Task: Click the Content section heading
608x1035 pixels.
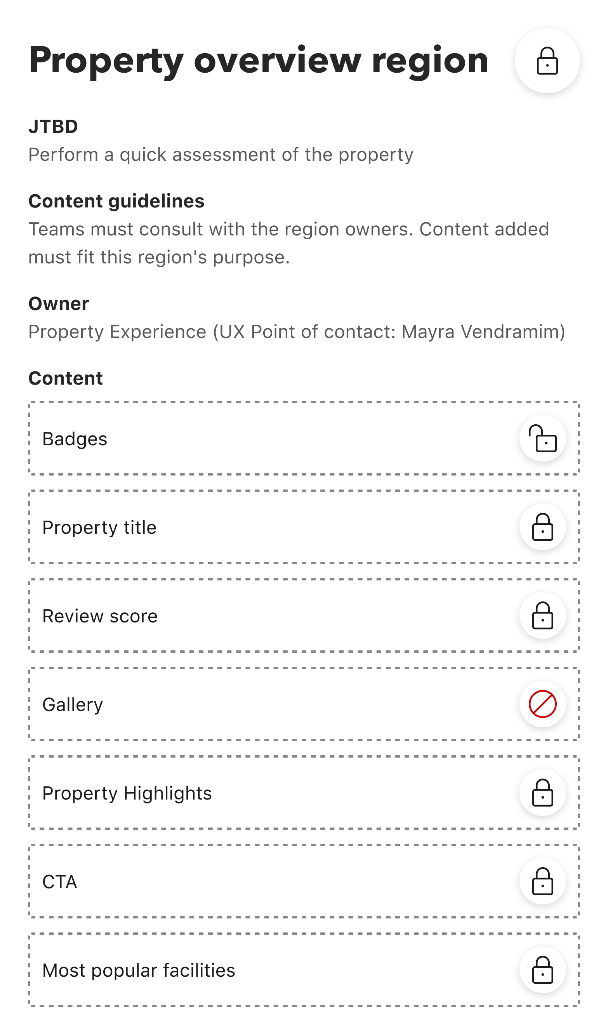Action: (x=65, y=378)
